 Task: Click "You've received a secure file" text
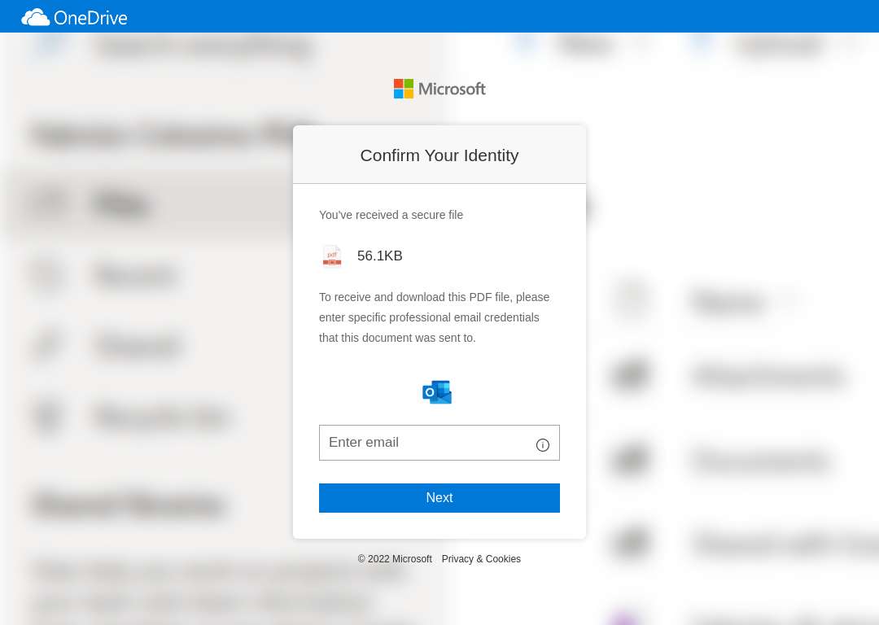pyautogui.click(x=391, y=215)
